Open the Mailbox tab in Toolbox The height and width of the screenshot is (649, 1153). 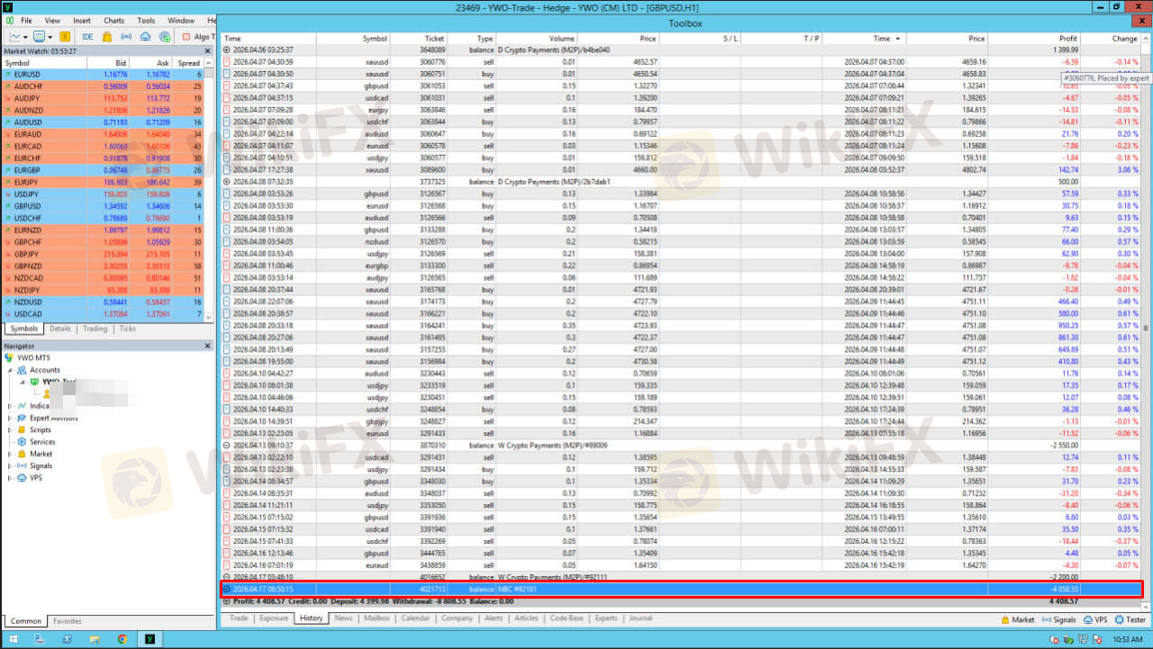[x=377, y=618]
